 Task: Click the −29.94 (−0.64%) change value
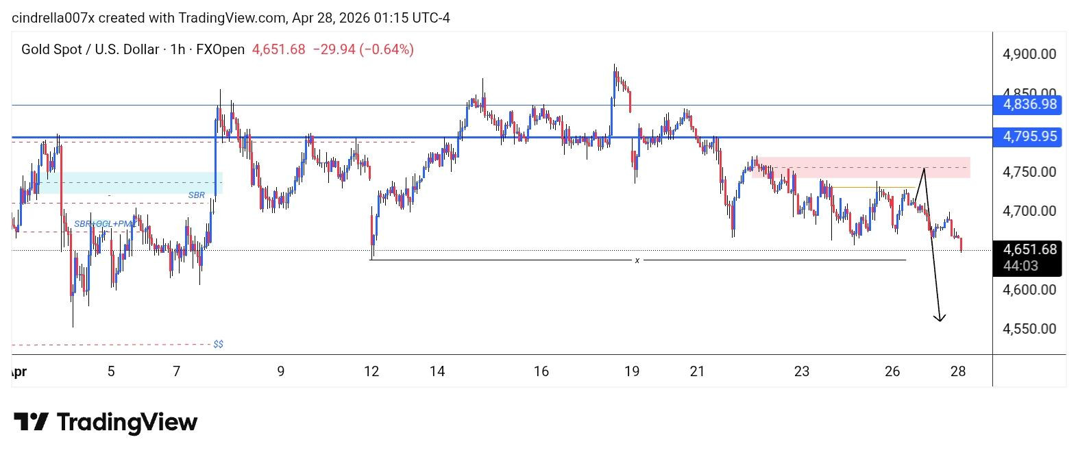(x=363, y=49)
